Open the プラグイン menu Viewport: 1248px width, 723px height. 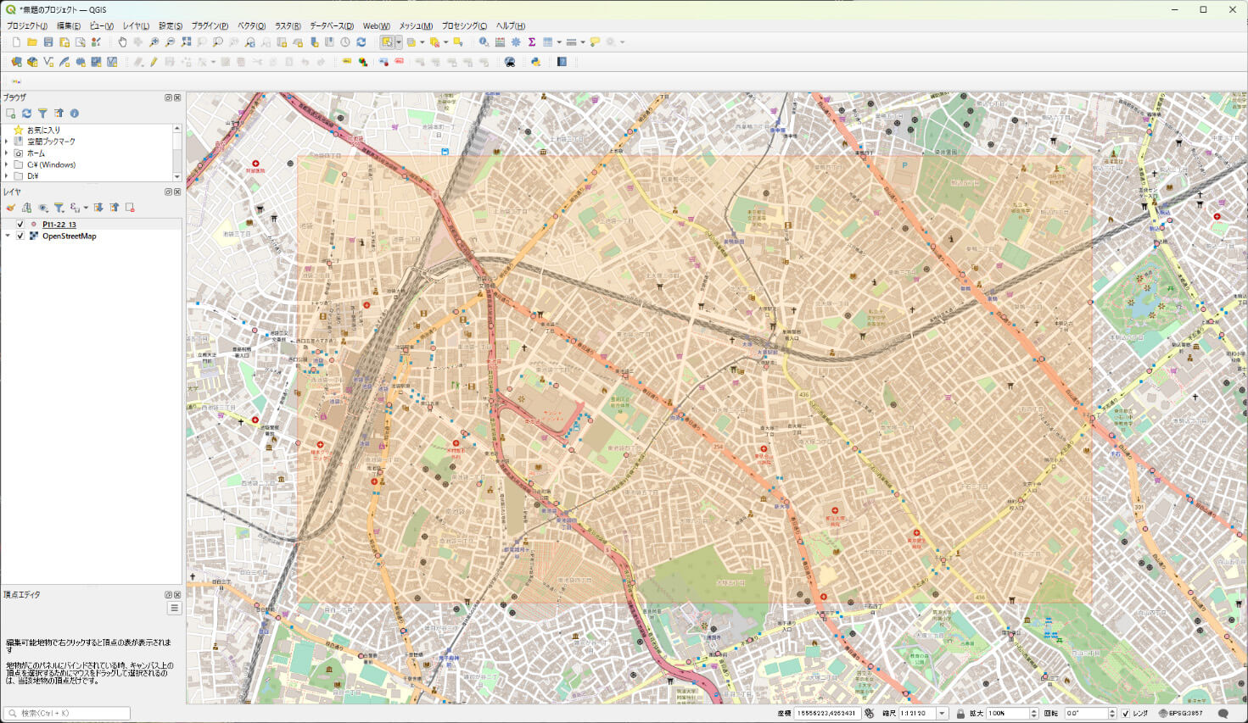coord(210,26)
